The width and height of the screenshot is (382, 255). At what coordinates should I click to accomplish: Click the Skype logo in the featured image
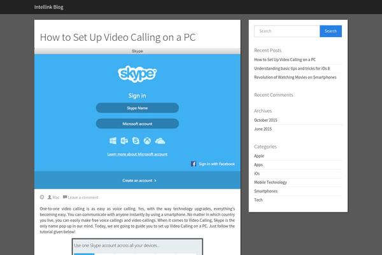pyautogui.click(x=138, y=74)
